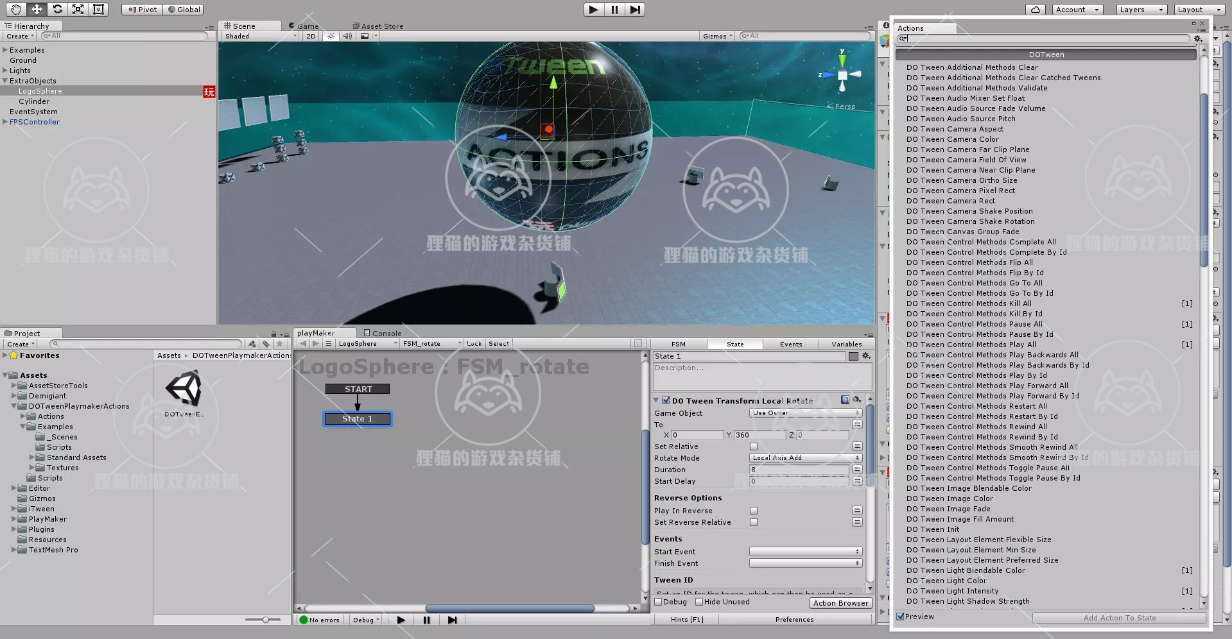The height and width of the screenshot is (639, 1232).
Task: Go forward in PlayMaker FSM history
Action: (315, 344)
